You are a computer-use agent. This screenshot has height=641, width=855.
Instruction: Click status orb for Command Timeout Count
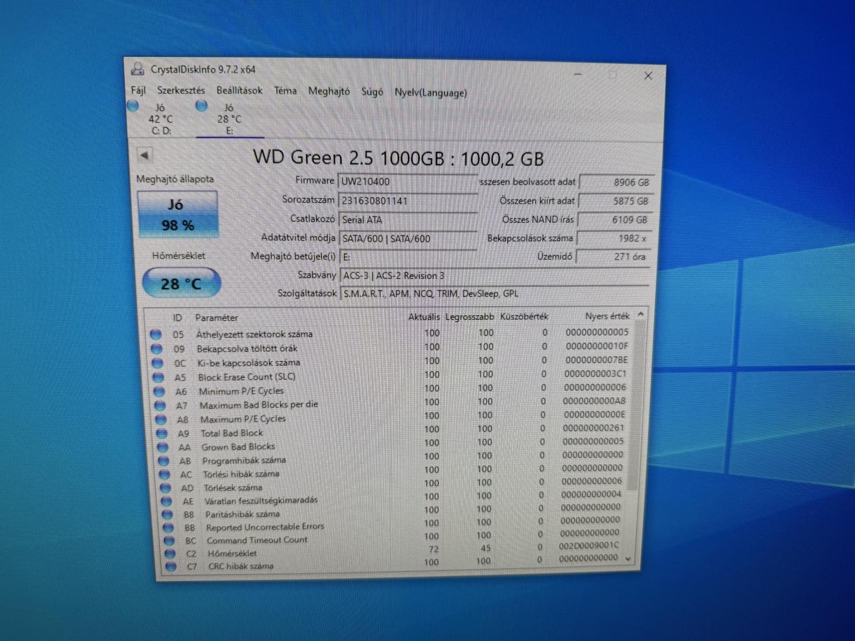pyautogui.click(x=169, y=541)
